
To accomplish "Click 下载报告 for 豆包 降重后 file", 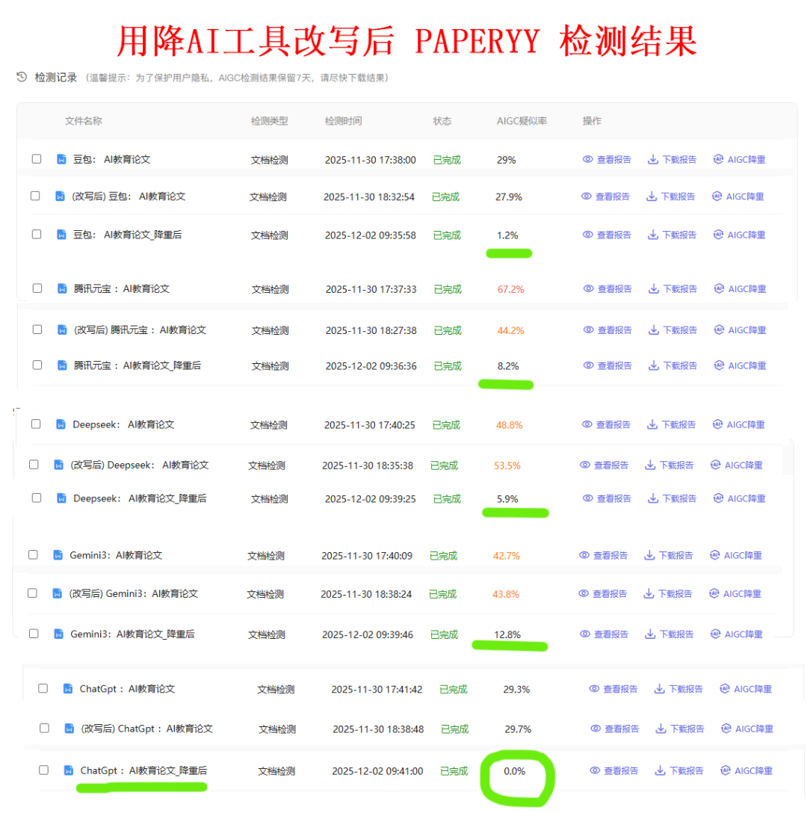I will click(x=672, y=235).
